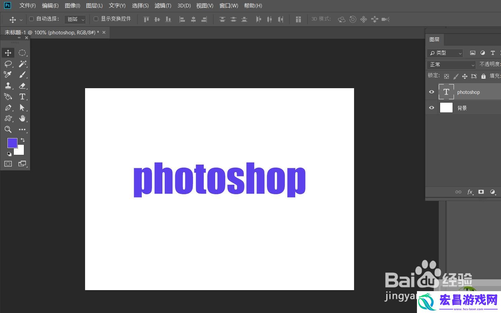Open the 文件(F) menu

coord(28,6)
